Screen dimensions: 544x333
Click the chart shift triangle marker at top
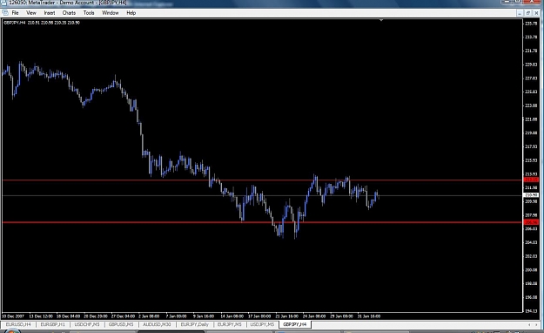[x=381, y=20]
